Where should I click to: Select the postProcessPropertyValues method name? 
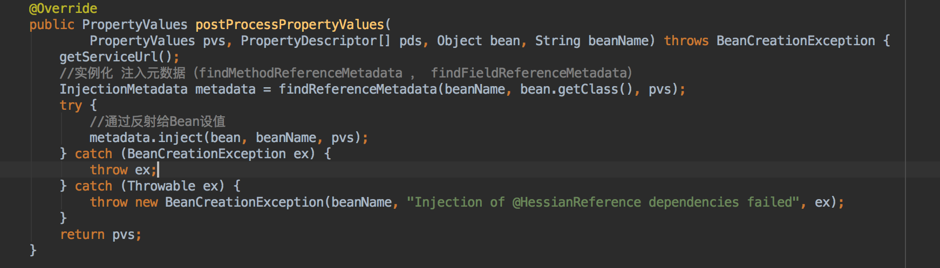(290, 25)
